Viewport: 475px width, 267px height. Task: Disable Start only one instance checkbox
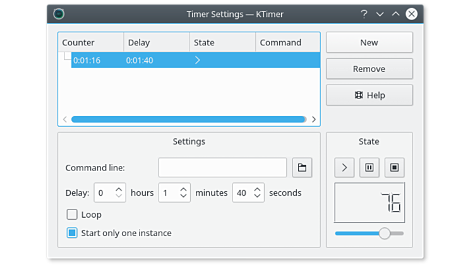coord(72,233)
